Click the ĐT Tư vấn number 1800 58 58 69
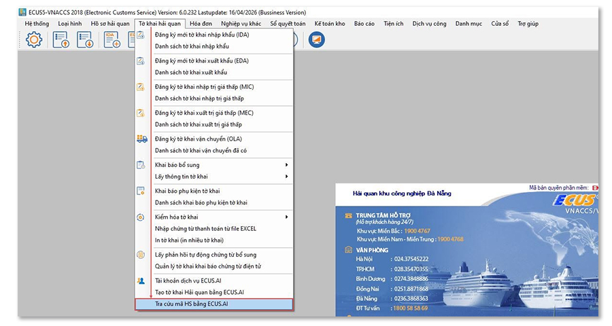 pyautogui.click(x=410, y=308)
